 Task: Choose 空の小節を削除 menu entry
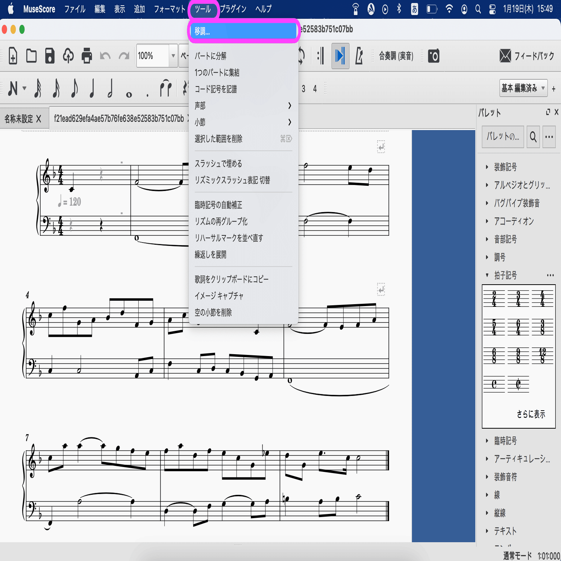point(243,312)
